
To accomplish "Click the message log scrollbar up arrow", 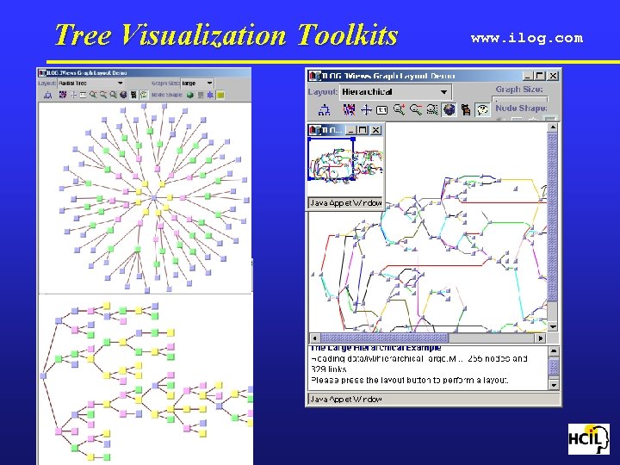I will (554, 351).
